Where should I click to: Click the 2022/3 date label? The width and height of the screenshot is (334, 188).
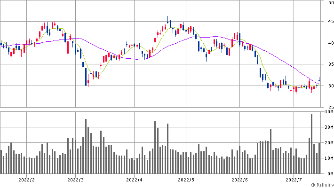(x=75, y=179)
